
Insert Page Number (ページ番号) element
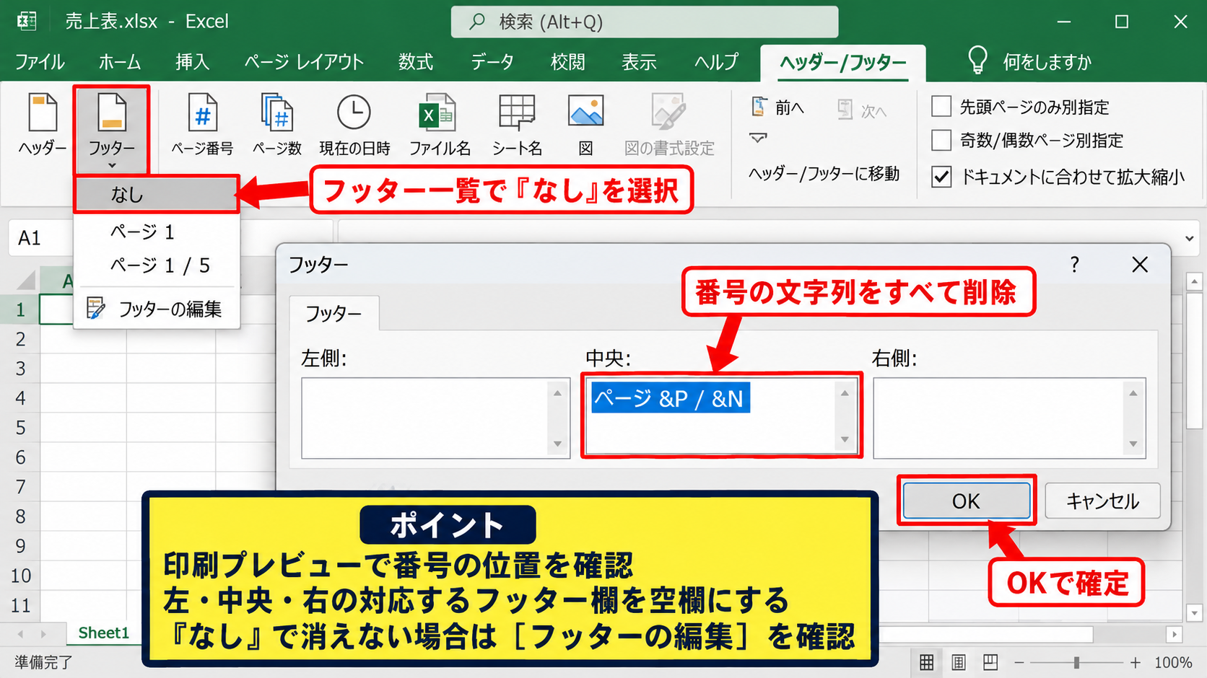point(202,125)
